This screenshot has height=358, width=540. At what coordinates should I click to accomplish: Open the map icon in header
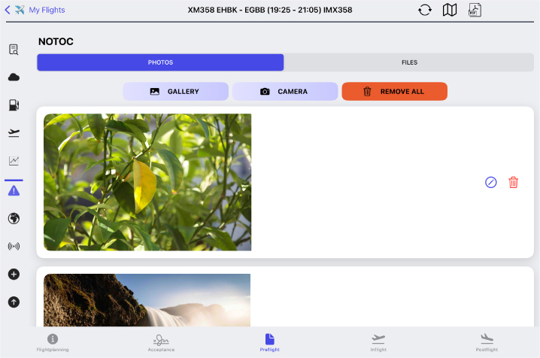pyautogui.click(x=450, y=10)
